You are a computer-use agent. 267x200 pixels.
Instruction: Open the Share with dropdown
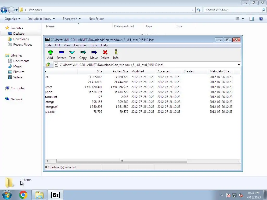click(x=71, y=19)
